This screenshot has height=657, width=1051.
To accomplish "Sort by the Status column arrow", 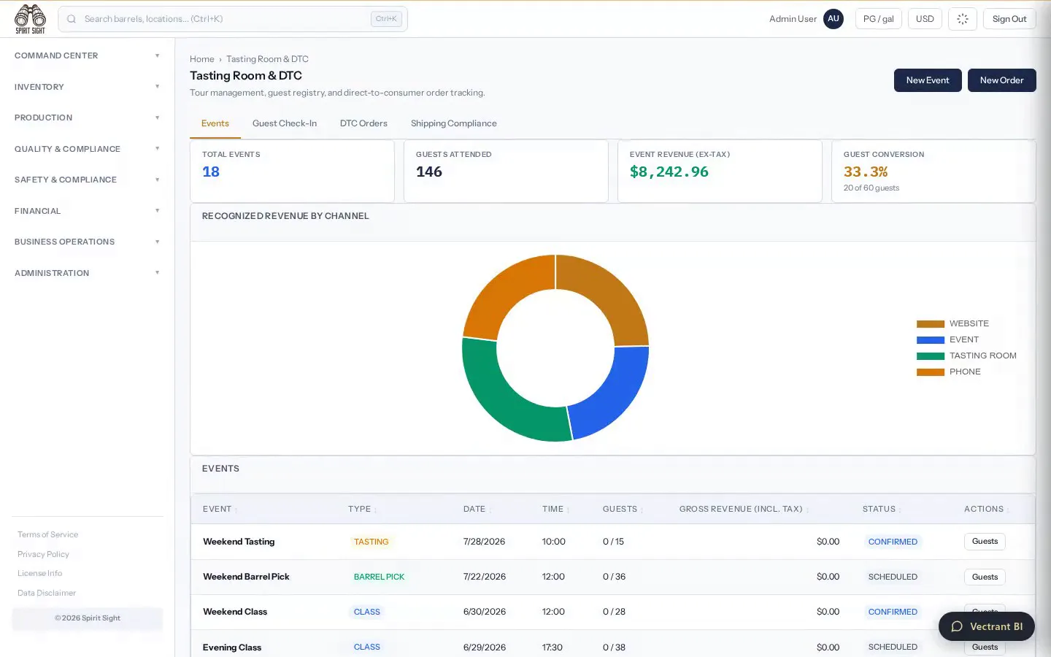I will [900, 510].
